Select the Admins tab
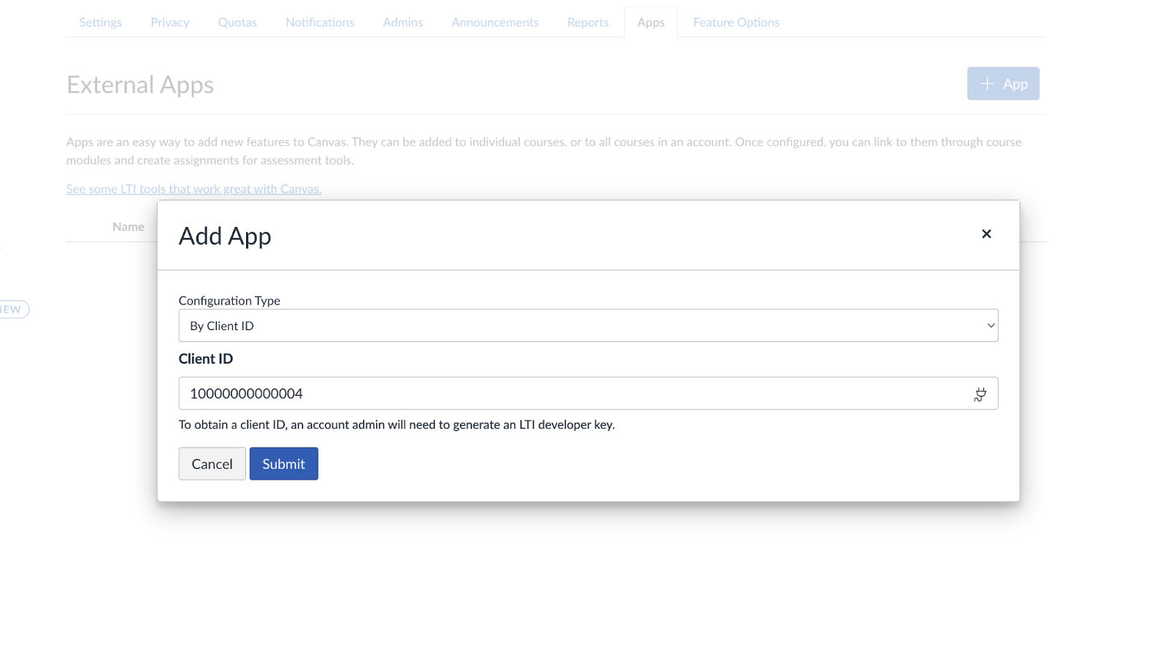 click(402, 22)
